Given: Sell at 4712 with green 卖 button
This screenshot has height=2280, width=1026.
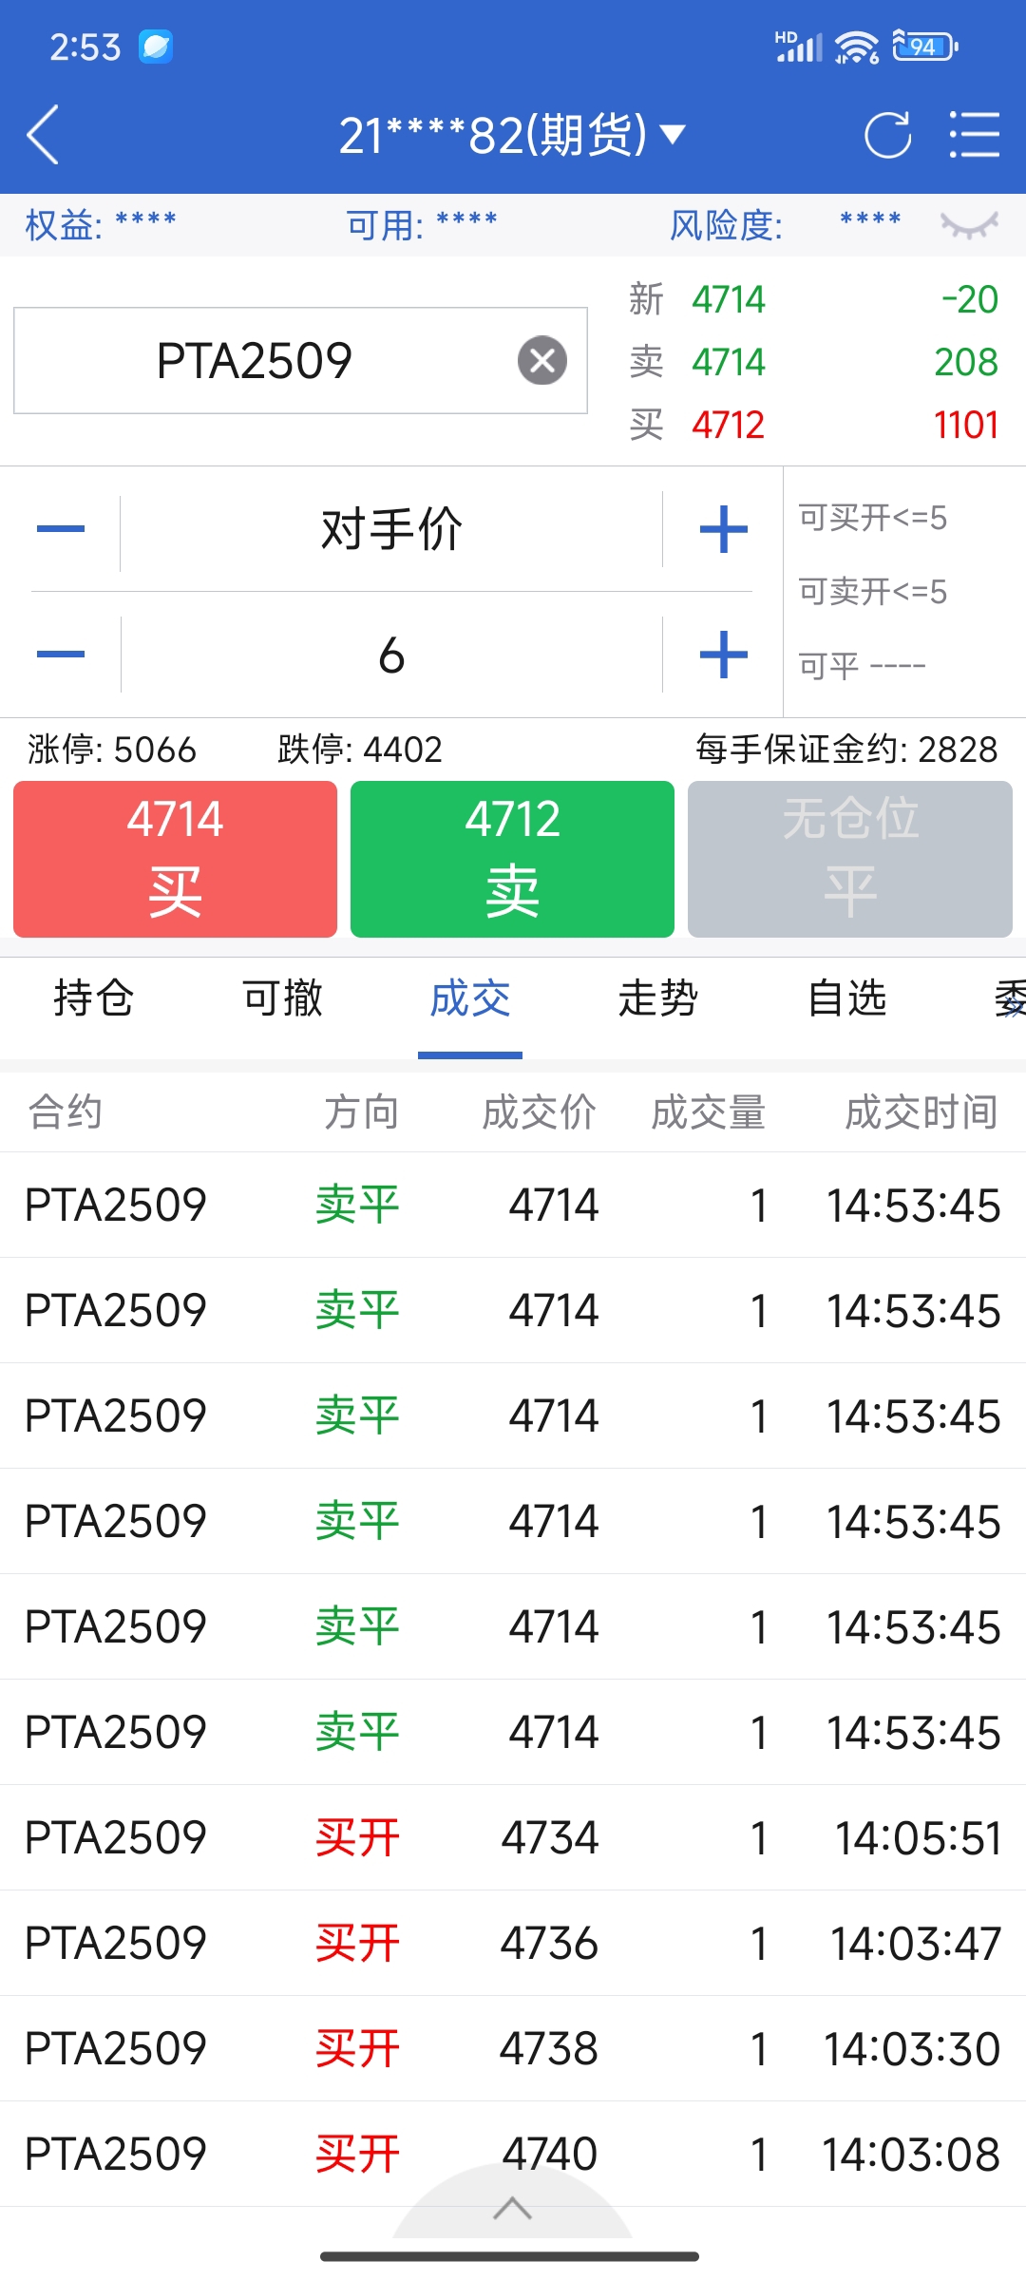Looking at the screenshot, I should tap(512, 859).
